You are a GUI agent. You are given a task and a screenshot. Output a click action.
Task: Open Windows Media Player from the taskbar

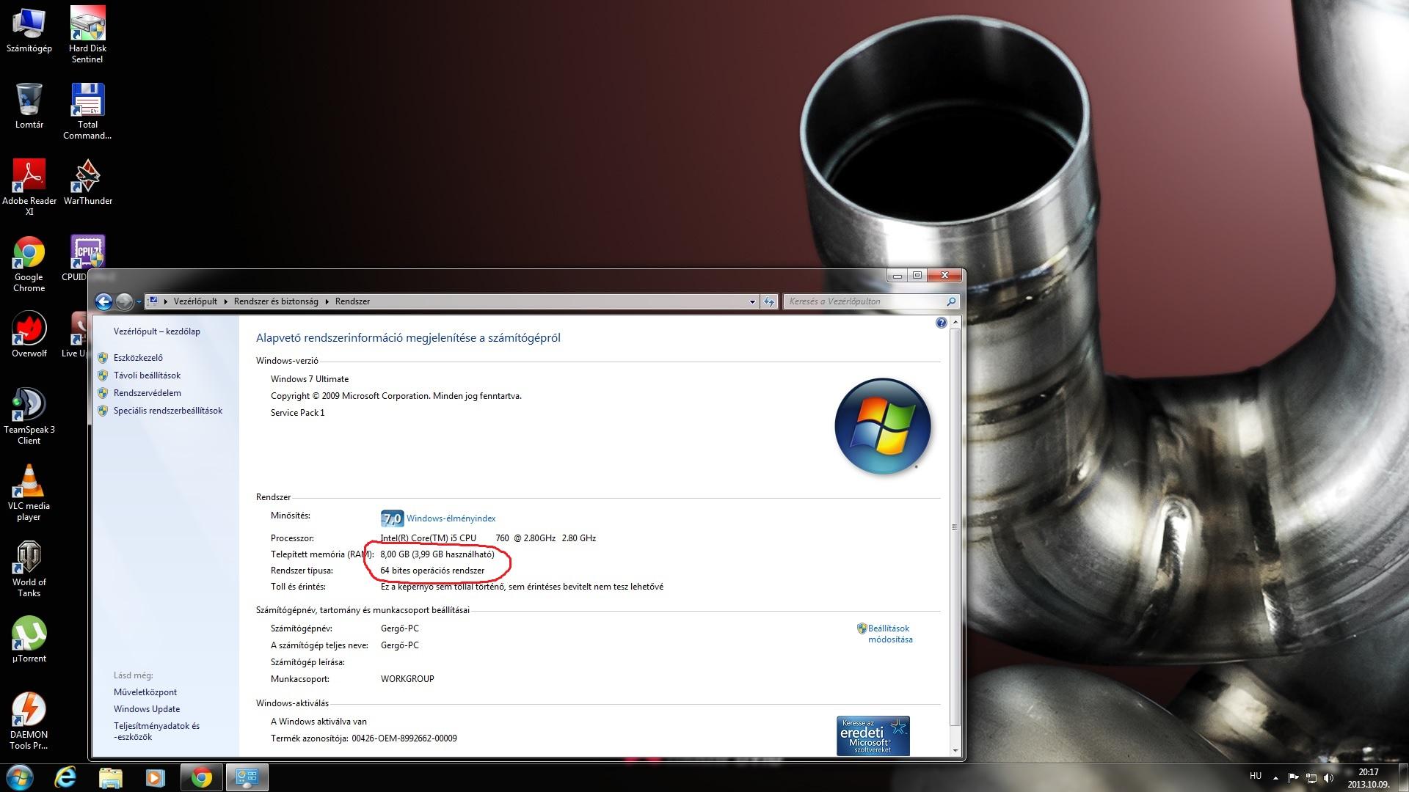coord(155,777)
